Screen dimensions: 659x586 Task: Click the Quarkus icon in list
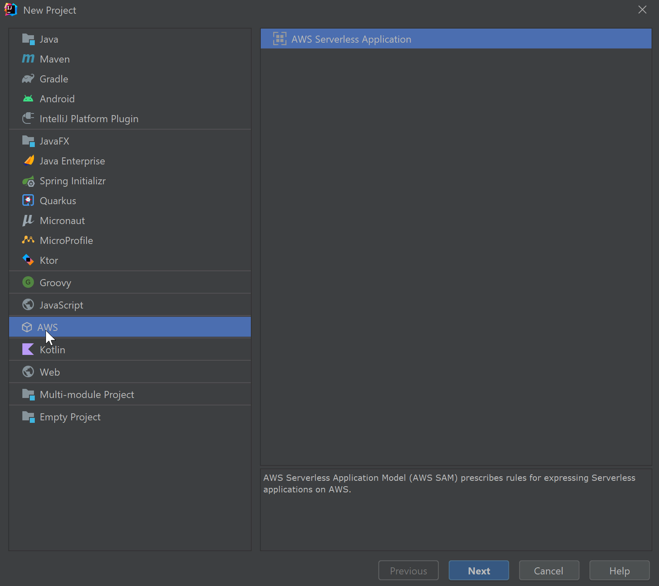(x=28, y=200)
